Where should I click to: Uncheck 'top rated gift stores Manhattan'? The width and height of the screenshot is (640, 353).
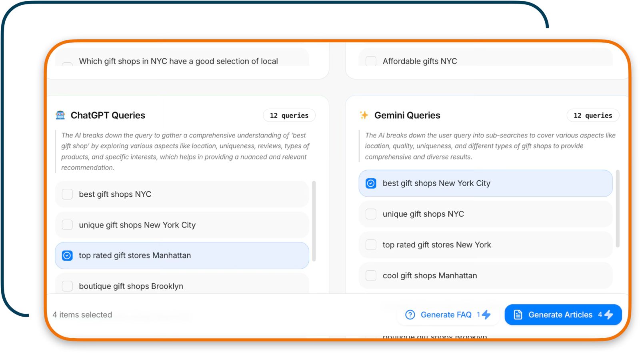pyautogui.click(x=67, y=255)
